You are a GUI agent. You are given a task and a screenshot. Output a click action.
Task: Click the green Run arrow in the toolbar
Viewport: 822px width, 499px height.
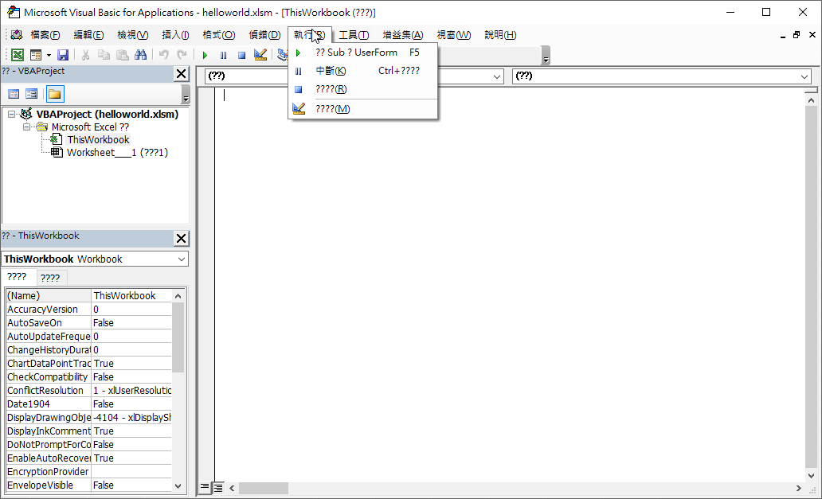pos(205,55)
